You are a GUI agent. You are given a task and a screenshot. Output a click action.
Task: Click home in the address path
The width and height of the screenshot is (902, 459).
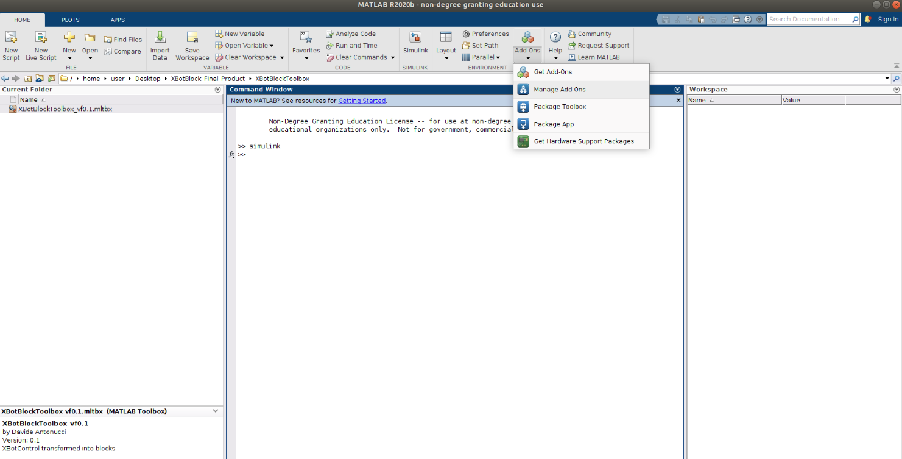[x=91, y=79]
